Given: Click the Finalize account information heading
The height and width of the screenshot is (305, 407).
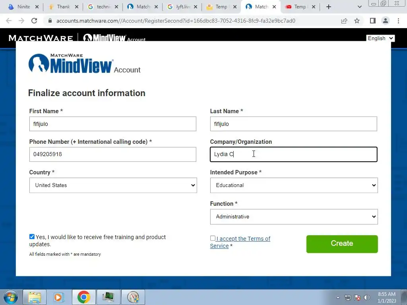Looking at the screenshot, I should pos(87,93).
